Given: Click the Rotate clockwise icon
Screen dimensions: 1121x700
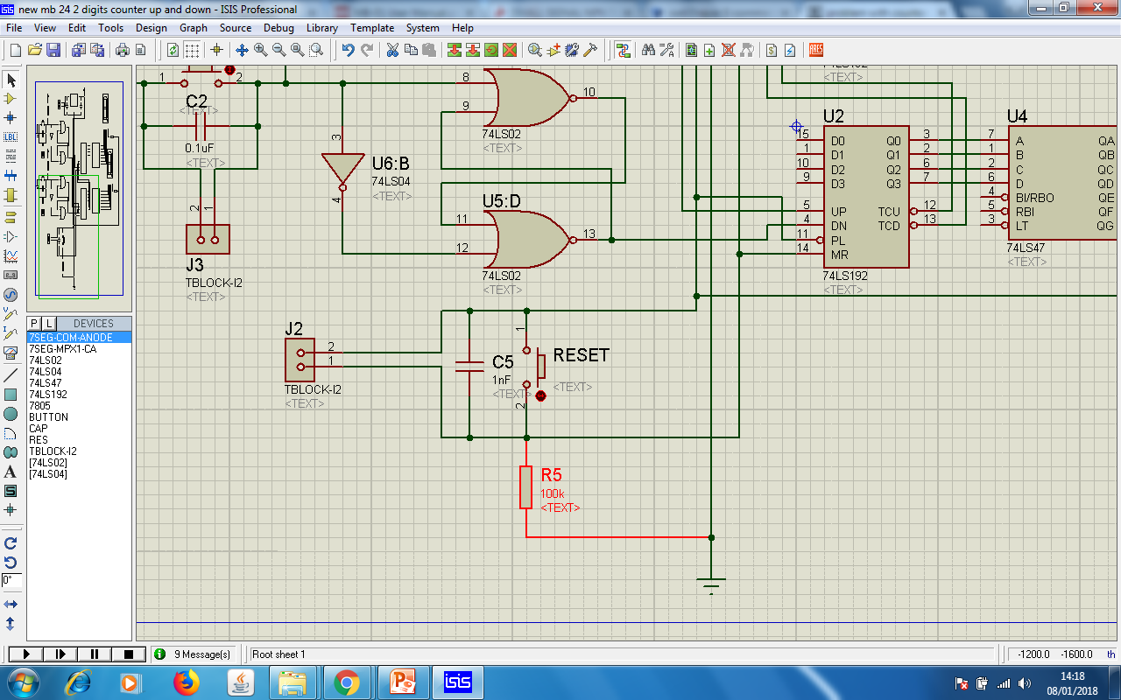Looking at the screenshot, I should tap(11, 543).
